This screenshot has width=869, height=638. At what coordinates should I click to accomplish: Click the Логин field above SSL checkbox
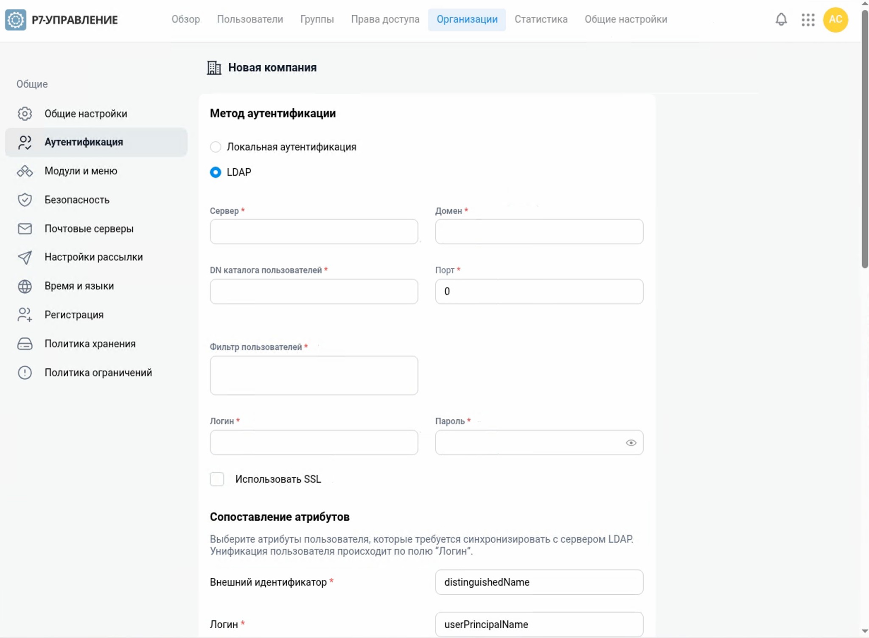pos(314,443)
